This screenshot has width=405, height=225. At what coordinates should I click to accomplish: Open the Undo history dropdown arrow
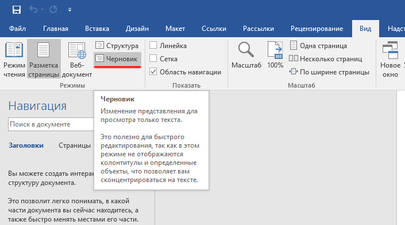coord(42,10)
